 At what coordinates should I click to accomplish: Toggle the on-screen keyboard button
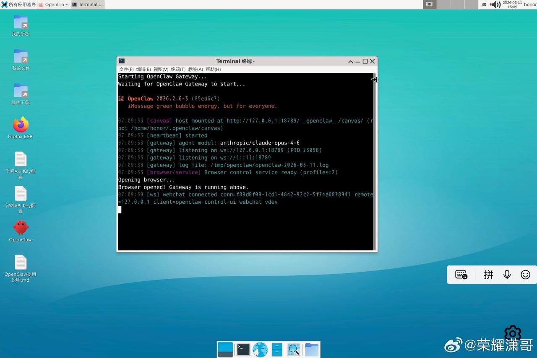point(461,275)
